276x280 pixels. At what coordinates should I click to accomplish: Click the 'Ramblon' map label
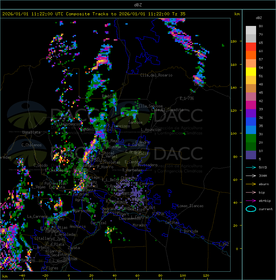point(109,96)
